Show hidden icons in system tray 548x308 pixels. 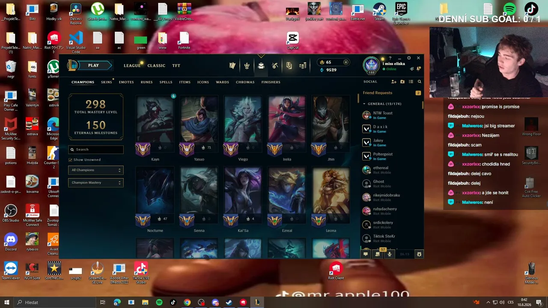(488, 302)
